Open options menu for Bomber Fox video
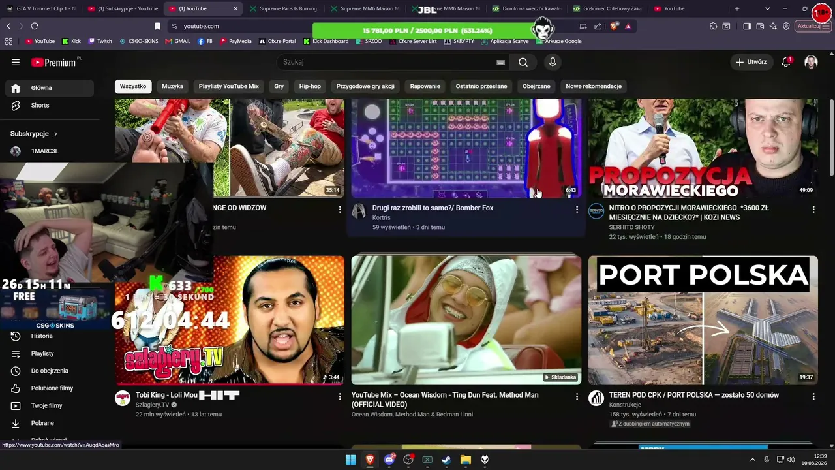This screenshot has width=835, height=470. [577, 210]
